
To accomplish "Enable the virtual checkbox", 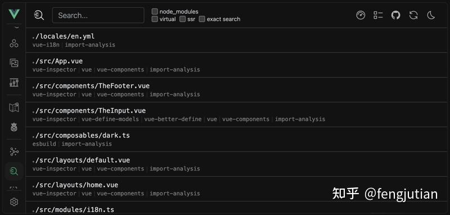I will [155, 19].
